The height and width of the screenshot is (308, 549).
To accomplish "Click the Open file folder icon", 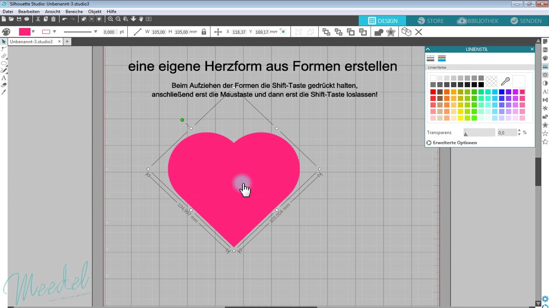I will [x=12, y=19].
